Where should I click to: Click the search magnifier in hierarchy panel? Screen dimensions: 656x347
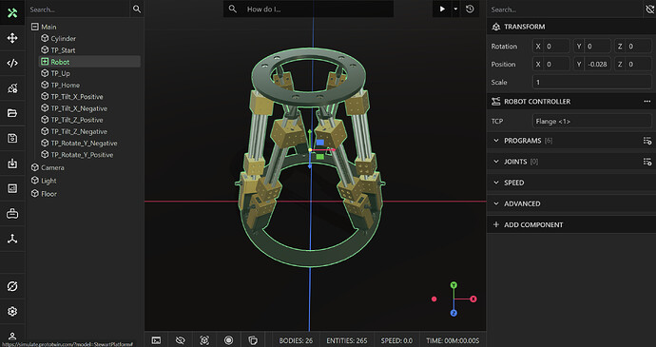137,9
